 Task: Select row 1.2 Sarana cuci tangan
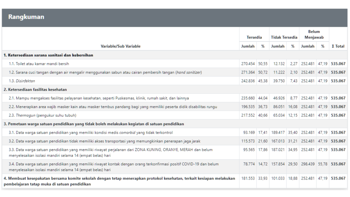click(x=175, y=72)
